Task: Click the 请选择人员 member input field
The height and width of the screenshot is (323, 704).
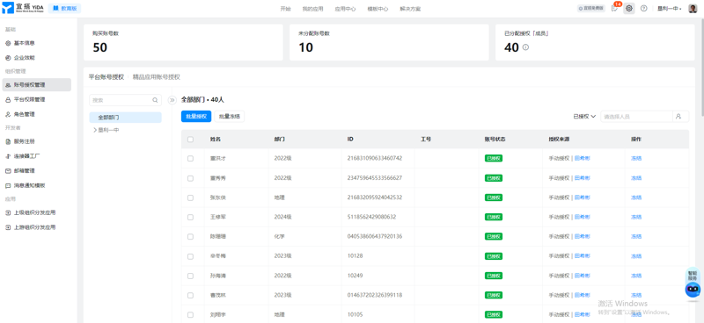Action: 636,117
